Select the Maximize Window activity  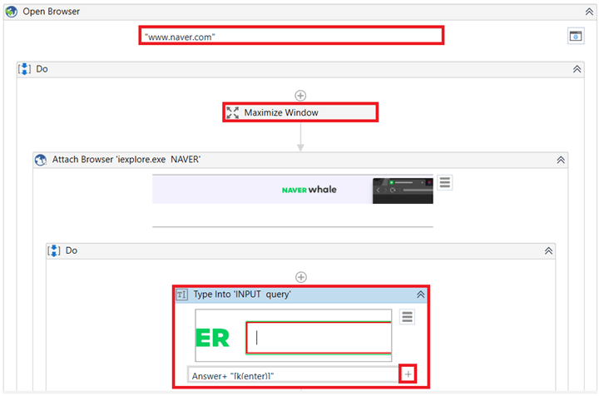click(300, 112)
